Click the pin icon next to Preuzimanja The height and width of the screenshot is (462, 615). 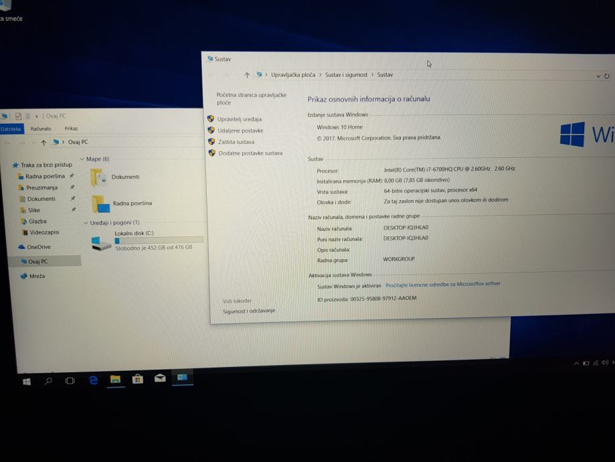(x=72, y=187)
